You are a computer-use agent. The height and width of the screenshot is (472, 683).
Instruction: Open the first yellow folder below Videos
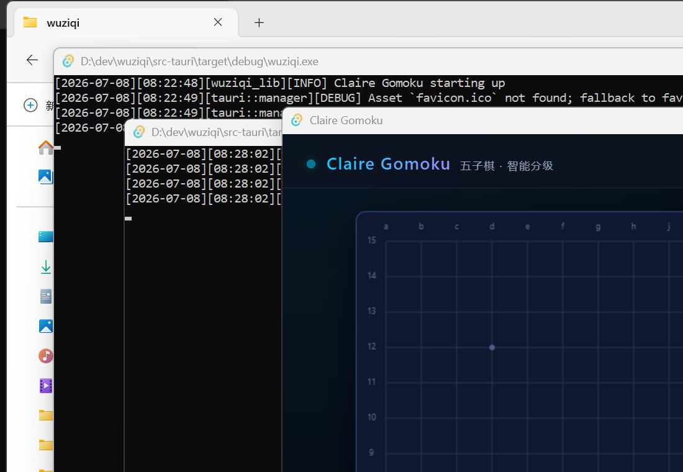[x=46, y=415]
